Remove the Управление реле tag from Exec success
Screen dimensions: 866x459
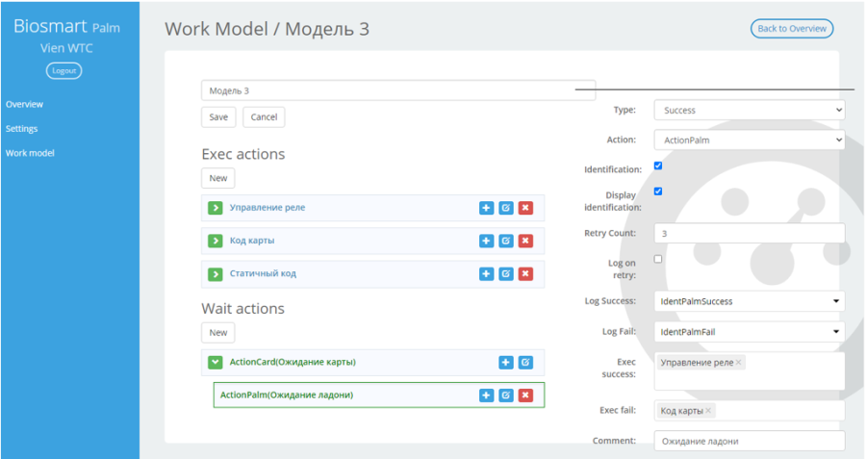pos(738,363)
